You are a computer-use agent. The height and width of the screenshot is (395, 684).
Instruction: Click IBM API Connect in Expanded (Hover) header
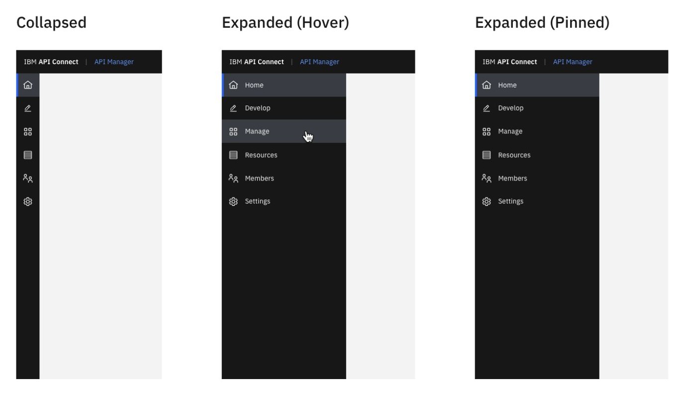(x=257, y=62)
